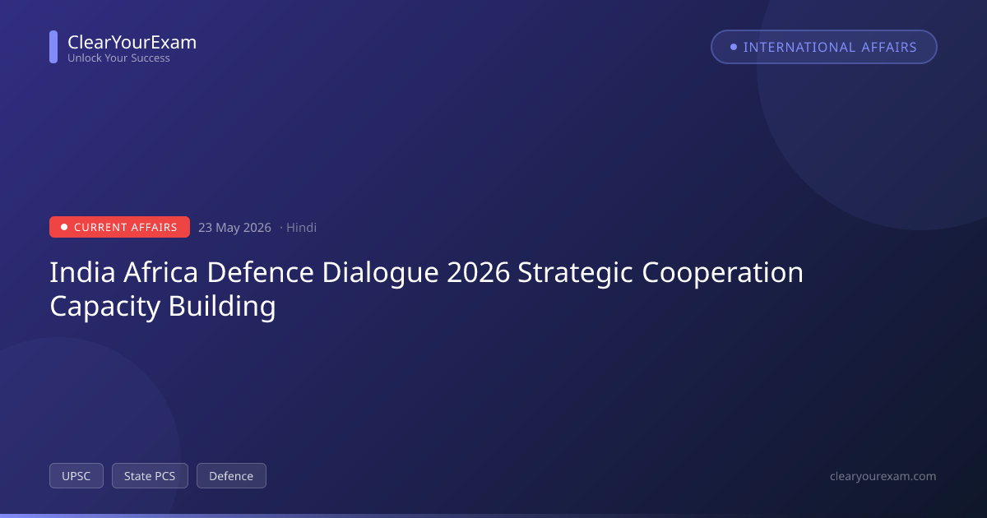987x518 pixels.
Task: Visit the clearyourexam.com link
Action: coord(883,476)
